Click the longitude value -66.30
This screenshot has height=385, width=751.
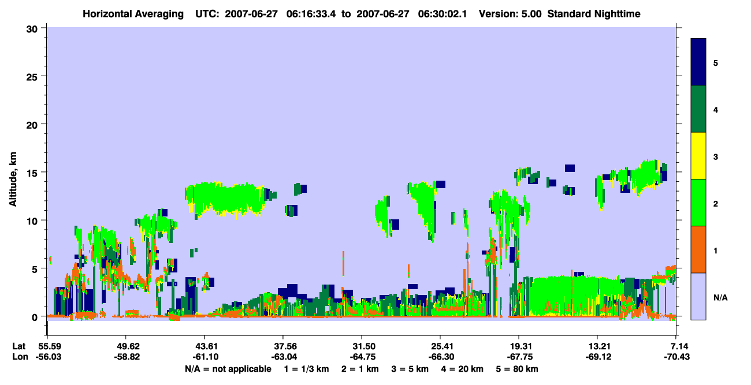pyautogui.click(x=440, y=357)
